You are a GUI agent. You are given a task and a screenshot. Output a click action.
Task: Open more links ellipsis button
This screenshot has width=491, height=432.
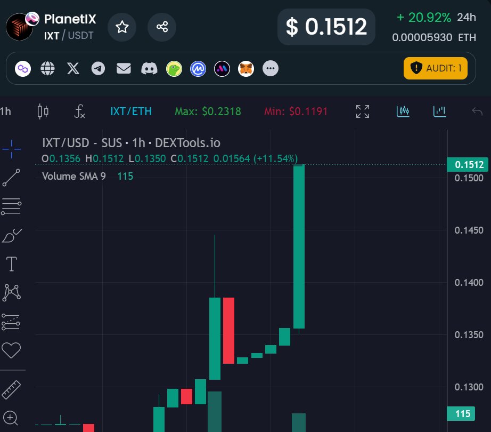tap(270, 68)
